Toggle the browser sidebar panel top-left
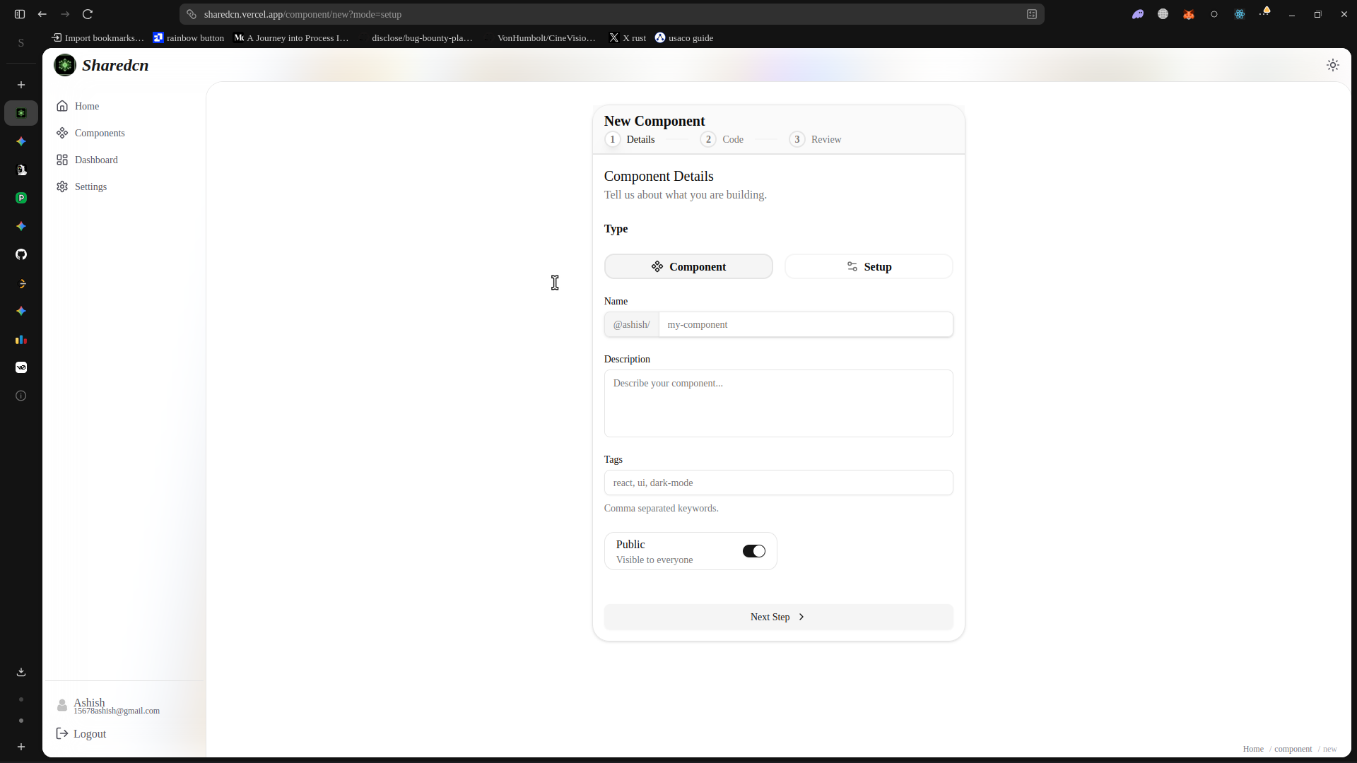 (19, 14)
